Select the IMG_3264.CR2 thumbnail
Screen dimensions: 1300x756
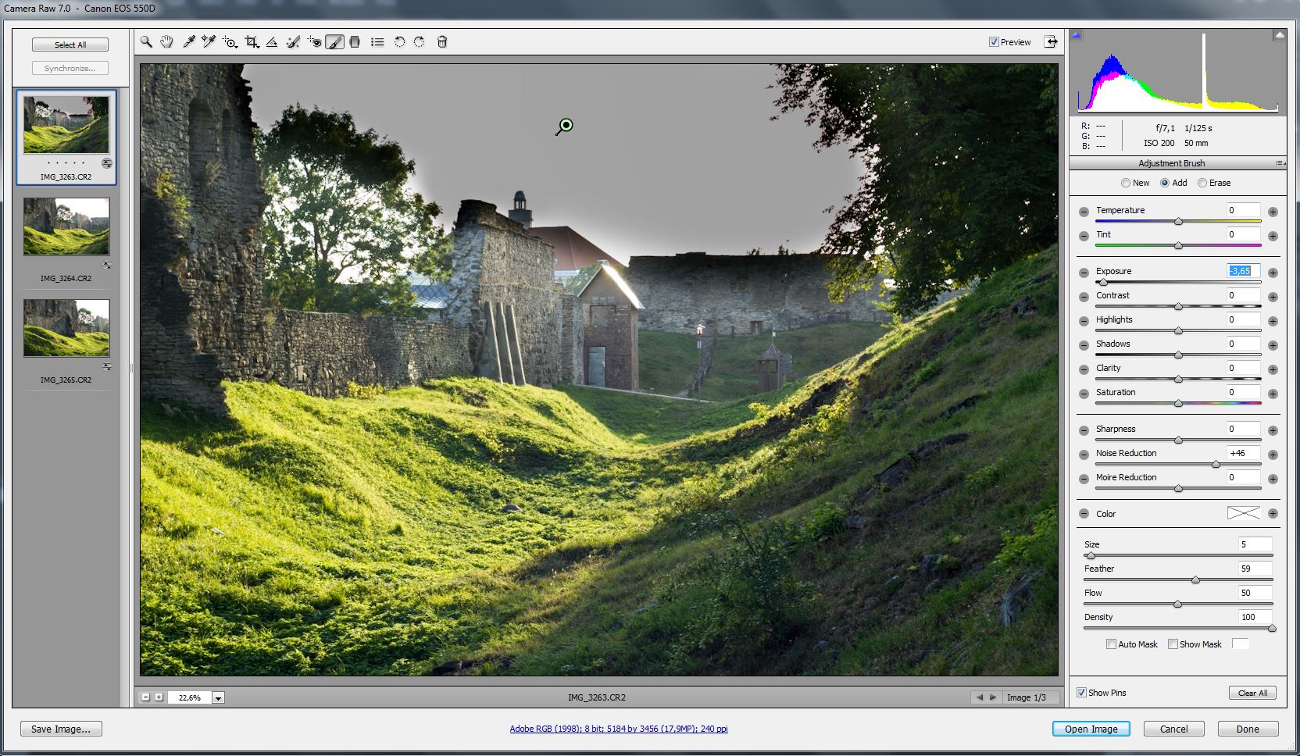[66, 226]
